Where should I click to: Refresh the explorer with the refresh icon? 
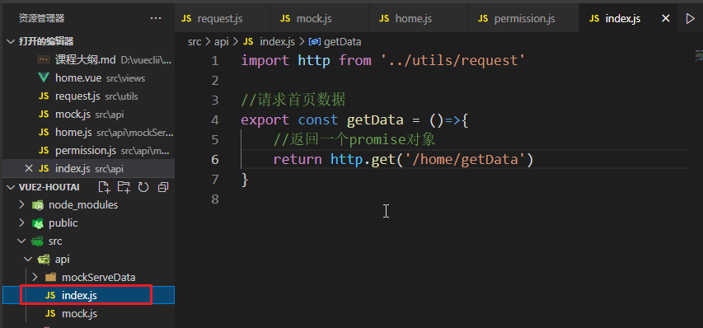click(x=143, y=187)
